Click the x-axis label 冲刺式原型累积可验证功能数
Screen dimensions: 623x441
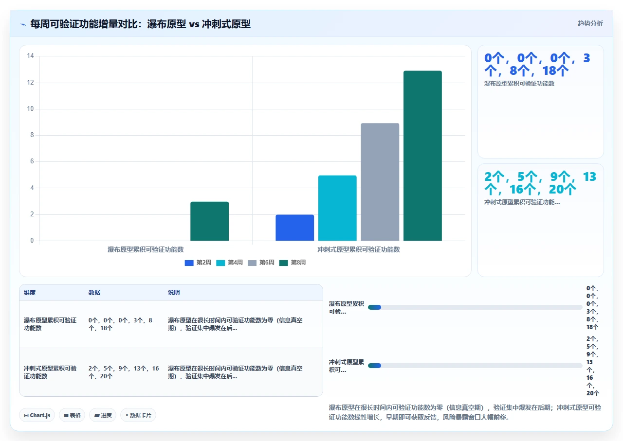click(359, 249)
